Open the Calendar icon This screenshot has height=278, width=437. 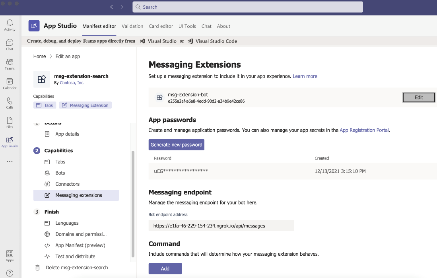pos(10,82)
